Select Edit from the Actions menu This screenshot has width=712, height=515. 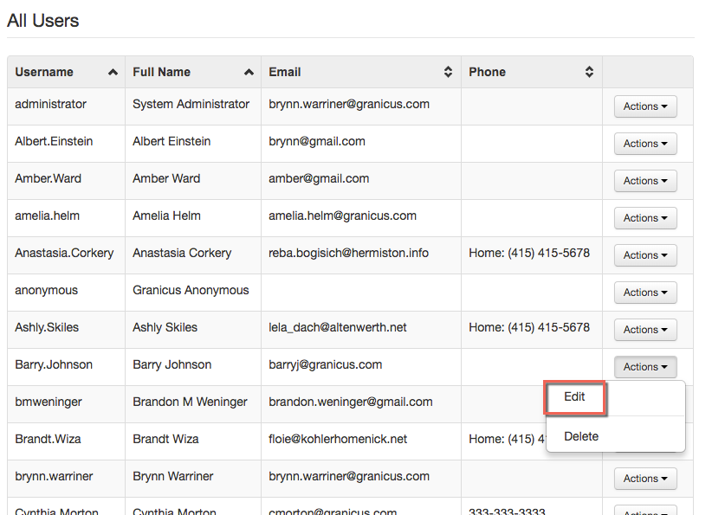point(574,397)
